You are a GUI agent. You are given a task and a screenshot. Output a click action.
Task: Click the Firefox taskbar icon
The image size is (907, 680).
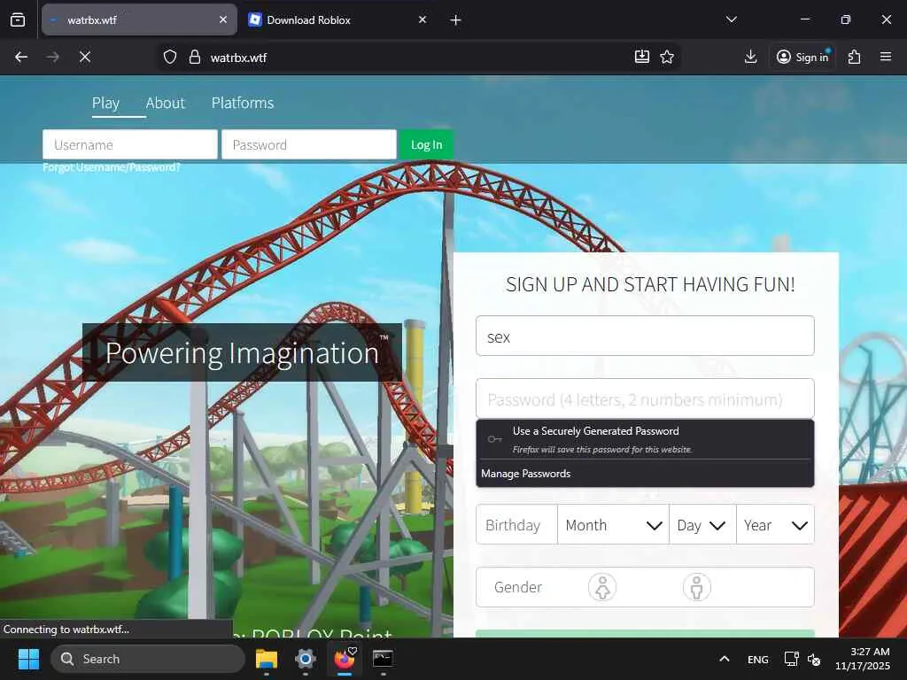pyautogui.click(x=345, y=659)
